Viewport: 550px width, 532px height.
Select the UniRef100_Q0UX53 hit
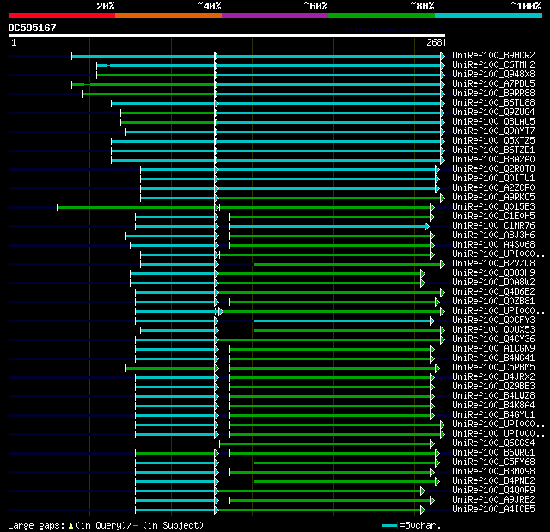493,330
